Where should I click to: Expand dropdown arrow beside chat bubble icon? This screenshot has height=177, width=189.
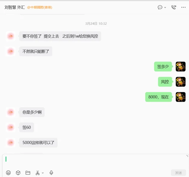[165, 7]
